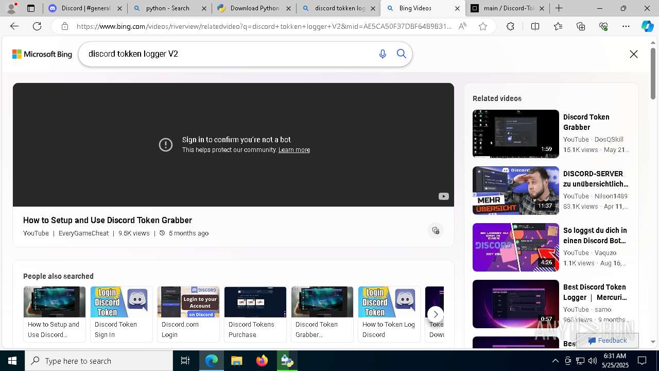The image size is (659, 371).
Task: Open Edge Settings and more menu
Action: click(626, 26)
